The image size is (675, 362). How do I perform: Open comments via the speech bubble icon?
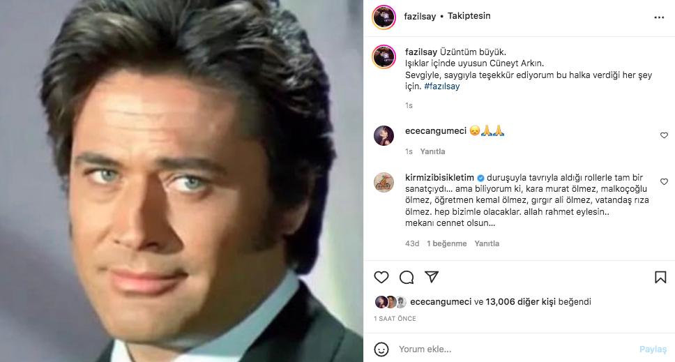coord(407,277)
